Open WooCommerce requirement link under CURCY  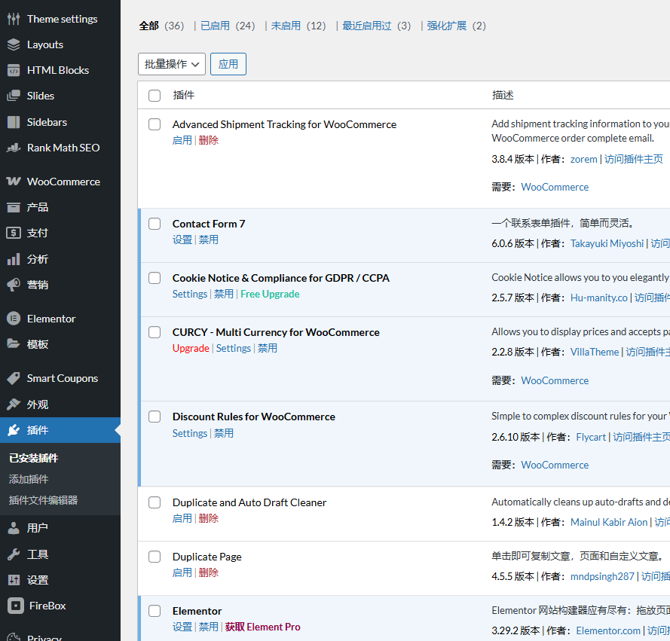coord(555,380)
